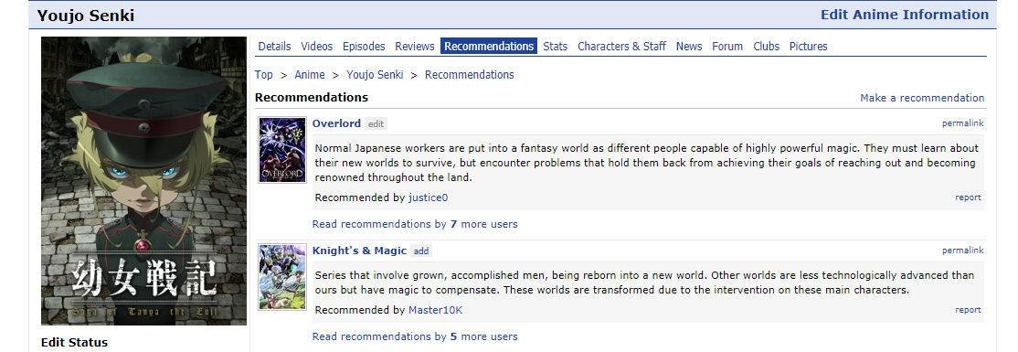Click Edit Anime Information link
Screen dimensions: 1018x352
click(x=905, y=15)
